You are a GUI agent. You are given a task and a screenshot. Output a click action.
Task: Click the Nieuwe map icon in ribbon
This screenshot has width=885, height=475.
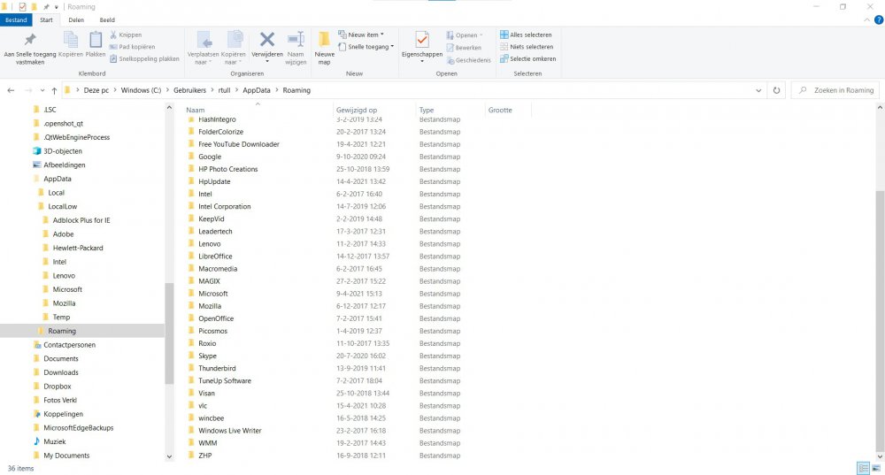(324, 45)
